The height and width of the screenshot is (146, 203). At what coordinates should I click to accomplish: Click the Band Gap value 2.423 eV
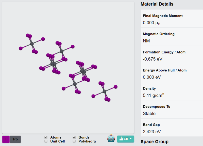point(152,132)
